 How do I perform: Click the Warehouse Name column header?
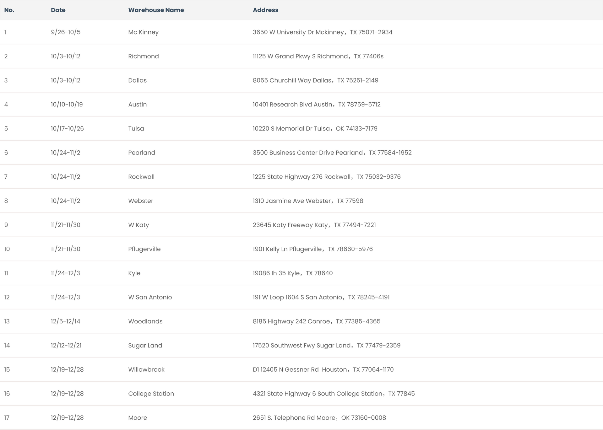pos(156,10)
